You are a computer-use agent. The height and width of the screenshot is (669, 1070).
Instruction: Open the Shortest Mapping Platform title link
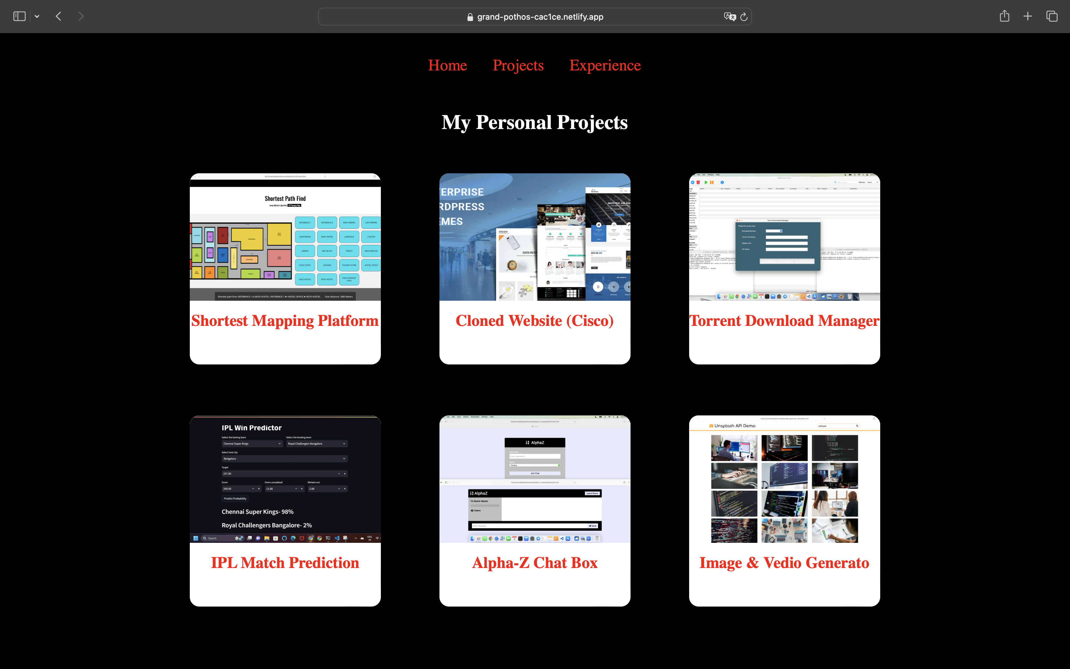285,320
